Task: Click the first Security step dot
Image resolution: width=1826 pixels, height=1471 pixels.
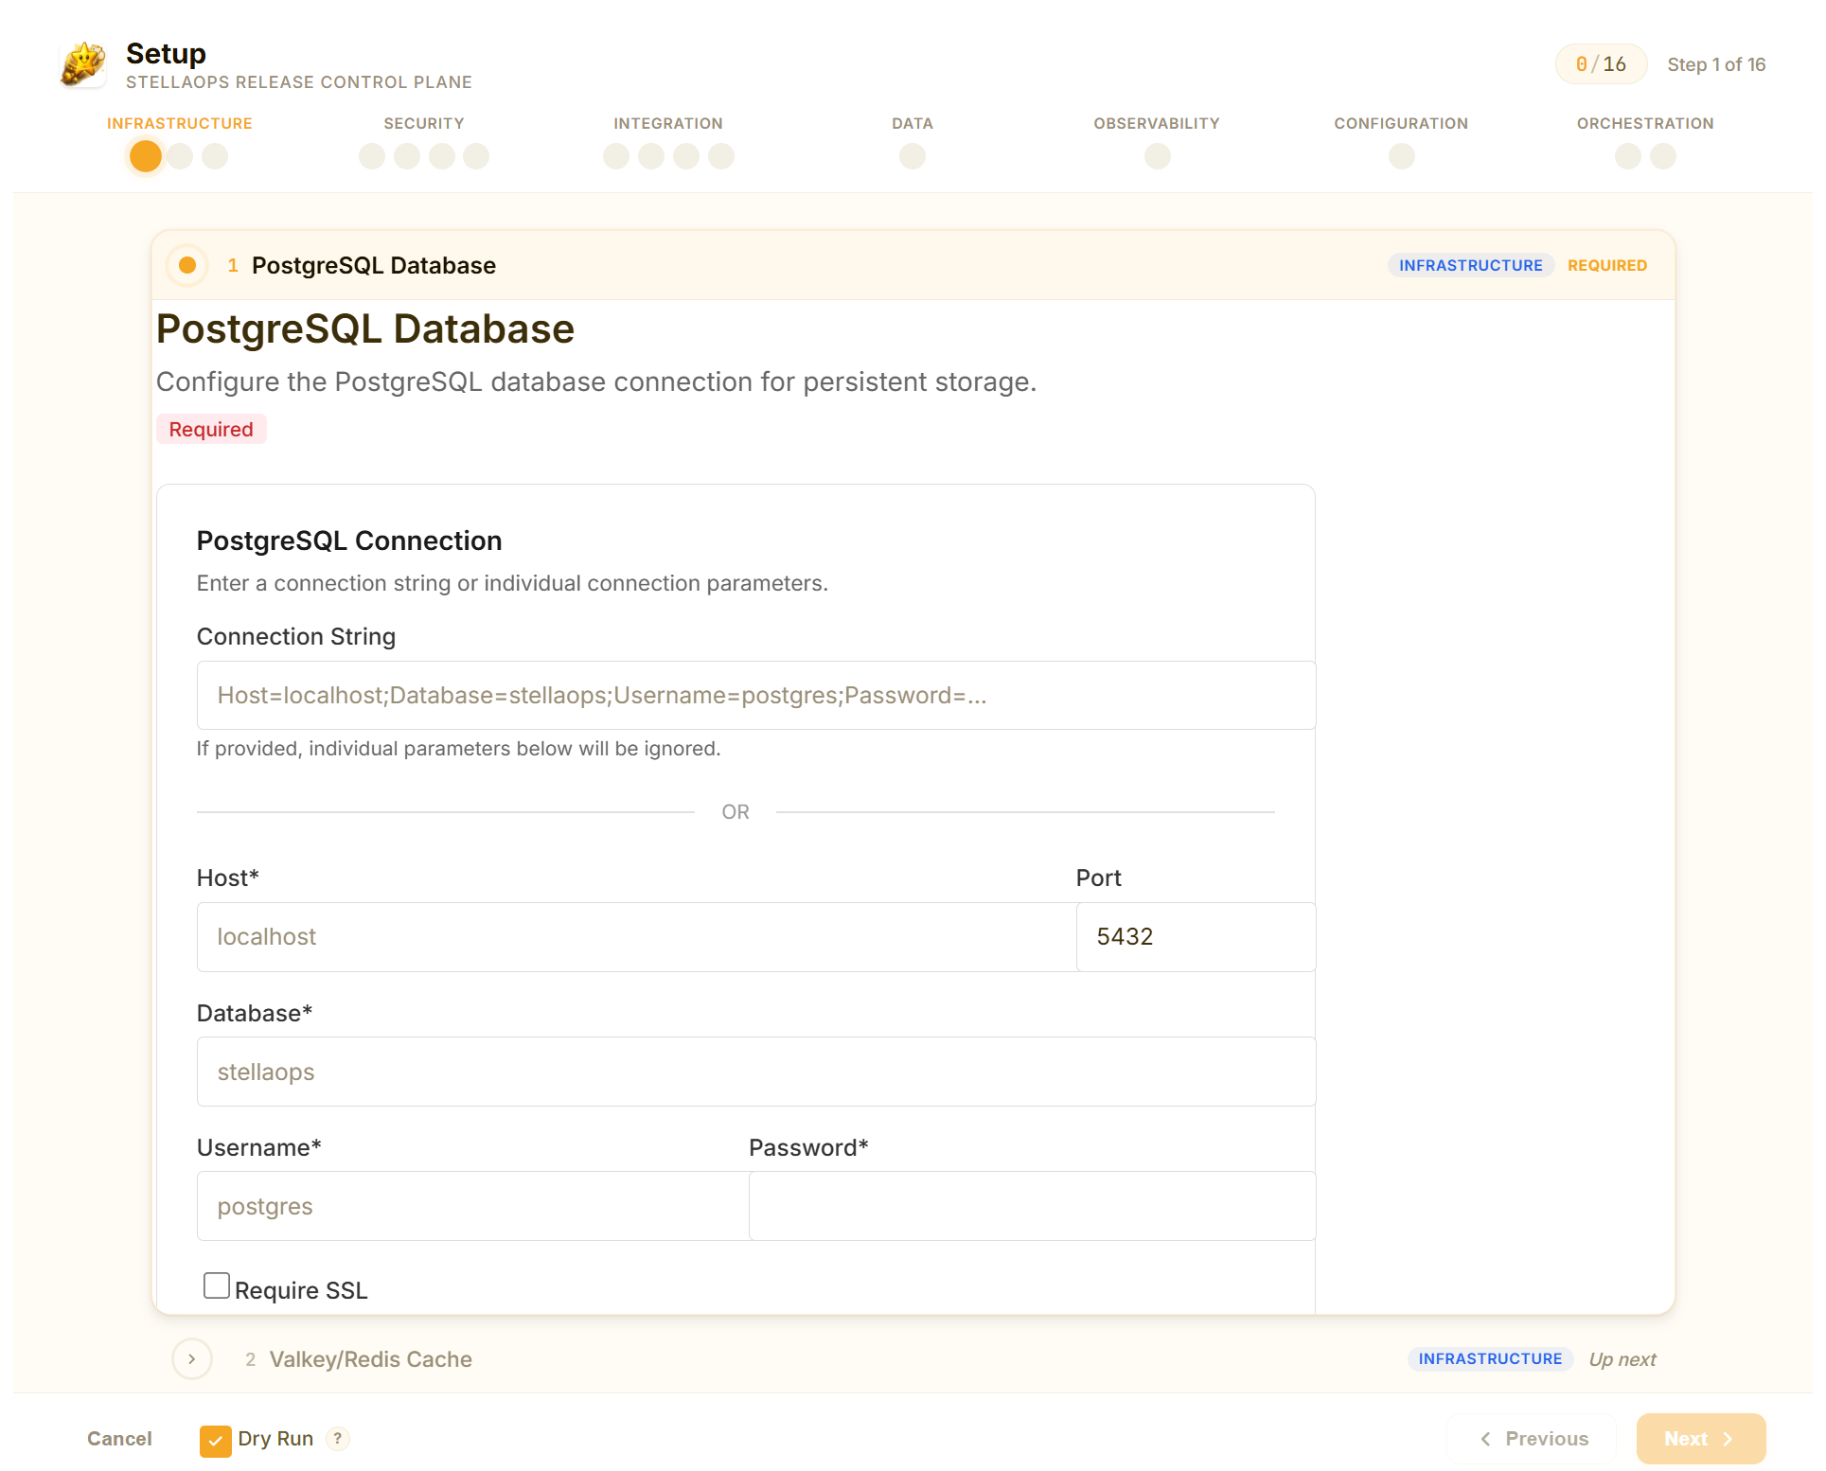Action: point(372,156)
